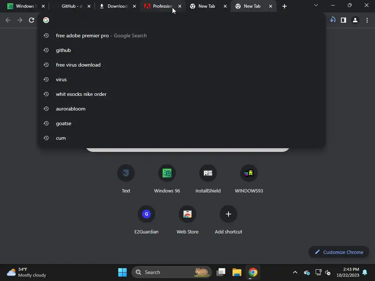Click the muted volume tray icon

point(328,272)
